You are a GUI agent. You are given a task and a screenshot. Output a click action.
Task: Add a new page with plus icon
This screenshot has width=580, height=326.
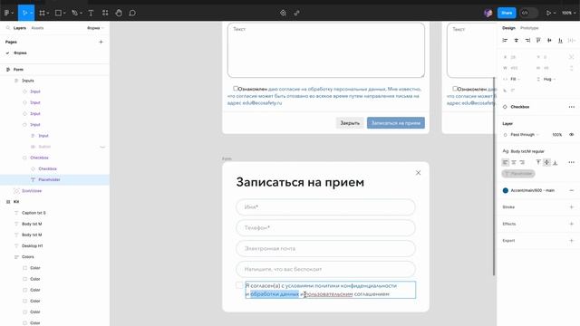(101, 42)
